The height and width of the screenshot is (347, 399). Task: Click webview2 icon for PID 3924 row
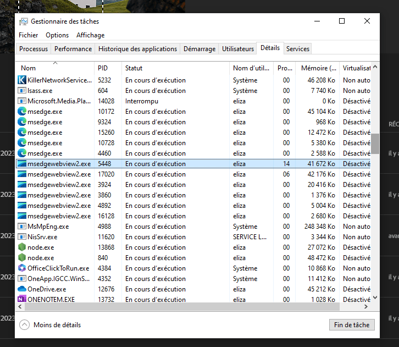click(x=22, y=184)
